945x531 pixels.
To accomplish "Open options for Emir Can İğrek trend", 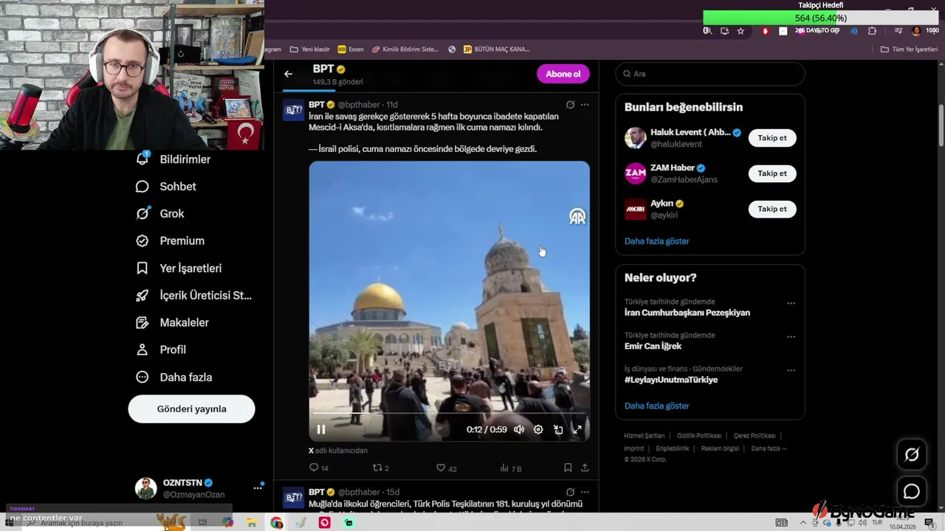I will click(x=791, y=336).
